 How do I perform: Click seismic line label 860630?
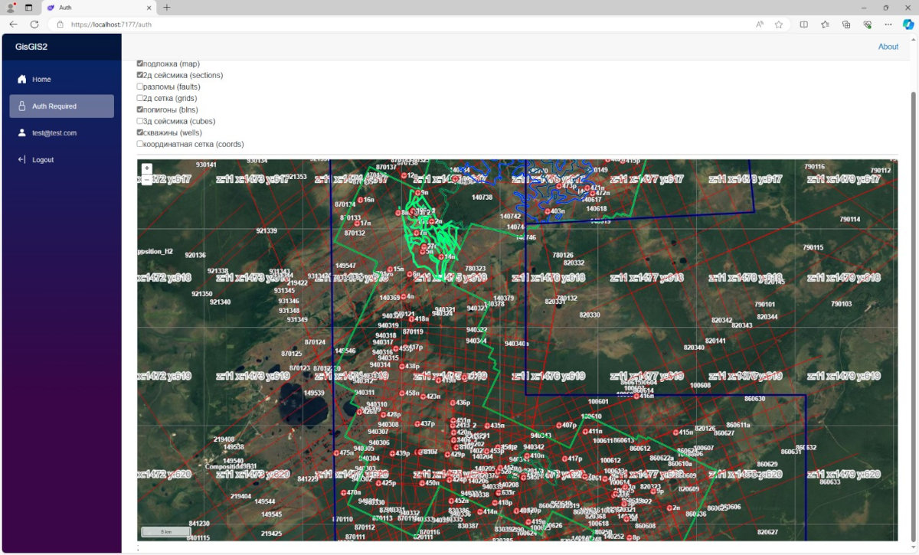coord(754,399)
